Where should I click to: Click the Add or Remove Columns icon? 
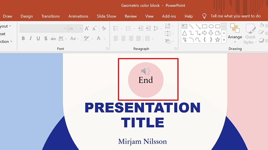click(x=147, y=38)
